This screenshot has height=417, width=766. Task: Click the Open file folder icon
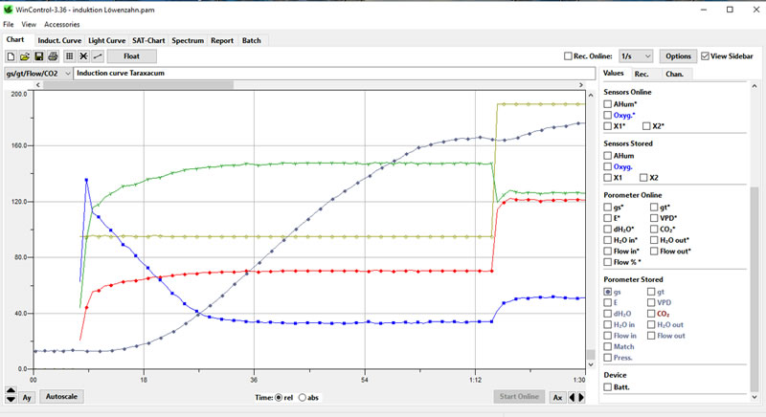pyautogui.click(x=24, y=56)
